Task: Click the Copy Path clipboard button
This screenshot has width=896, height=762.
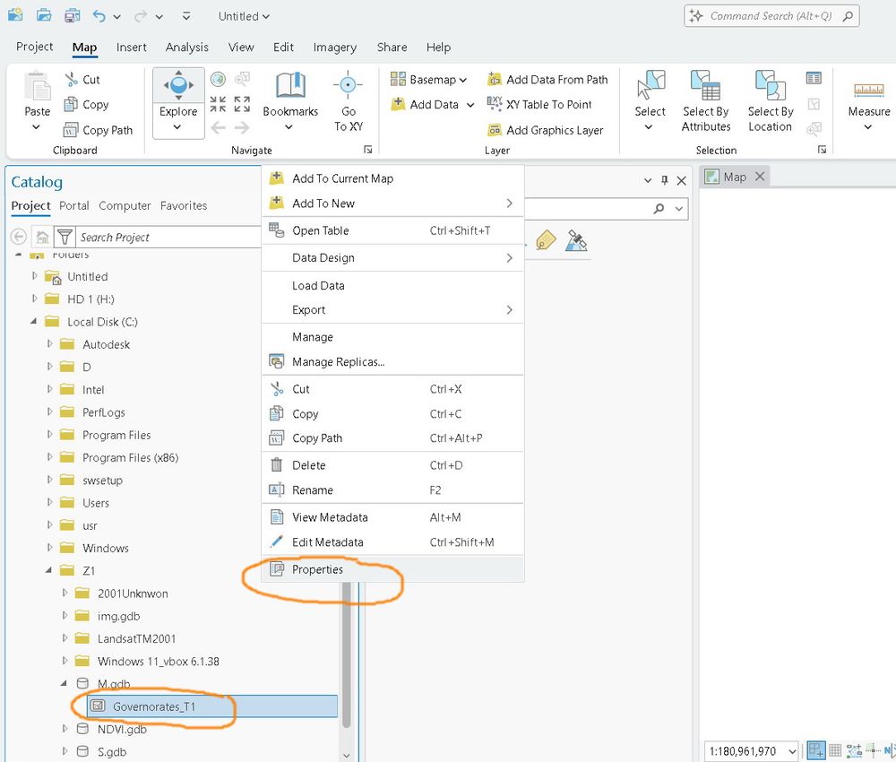Action: pos(98,130)
